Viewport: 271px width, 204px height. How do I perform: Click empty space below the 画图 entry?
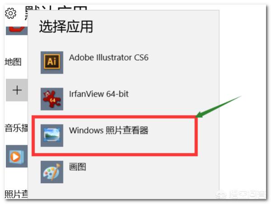coord(124,191)
